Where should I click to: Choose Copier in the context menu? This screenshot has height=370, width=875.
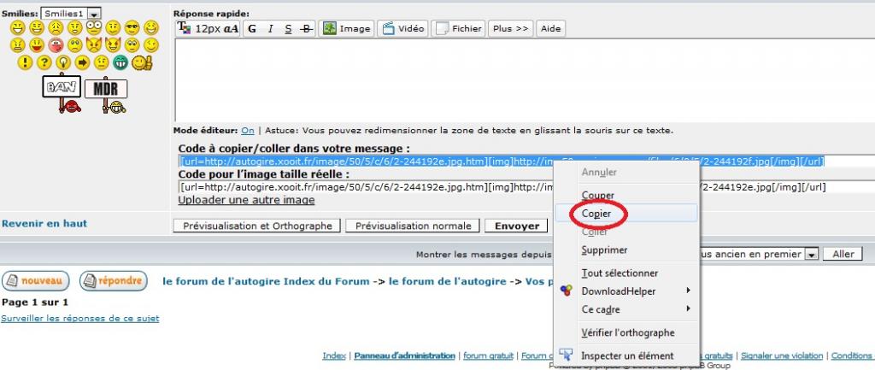[x=628, y=213]
